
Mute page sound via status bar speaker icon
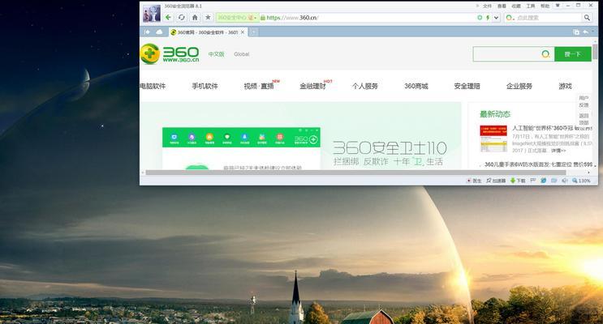(564, 180)
